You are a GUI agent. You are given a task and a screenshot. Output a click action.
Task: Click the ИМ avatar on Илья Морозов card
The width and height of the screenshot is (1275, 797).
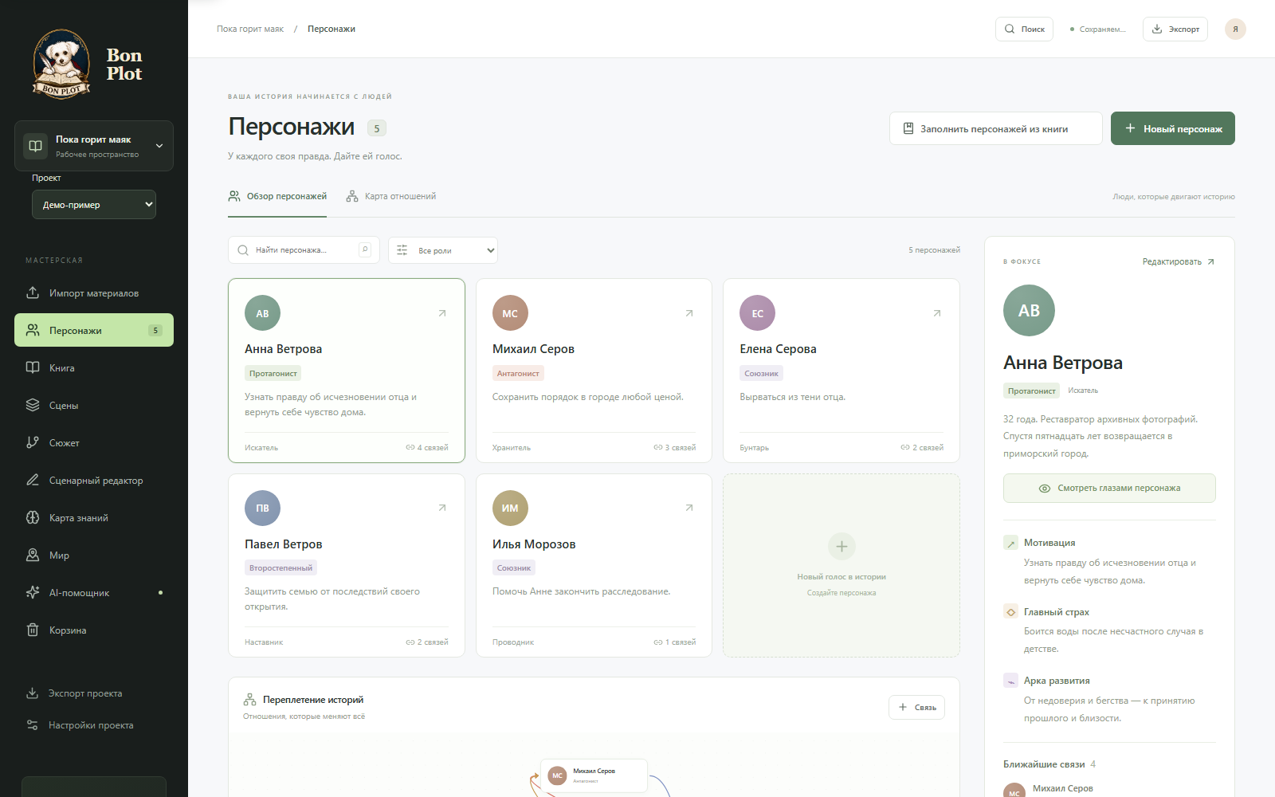[x=510, y=508]
